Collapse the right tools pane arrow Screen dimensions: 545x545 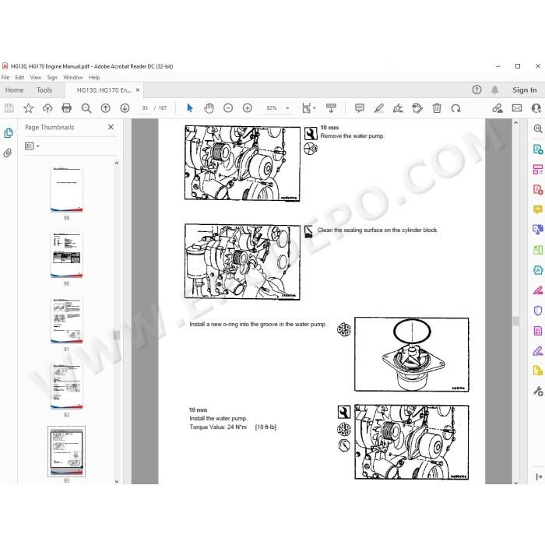[539, 476]
